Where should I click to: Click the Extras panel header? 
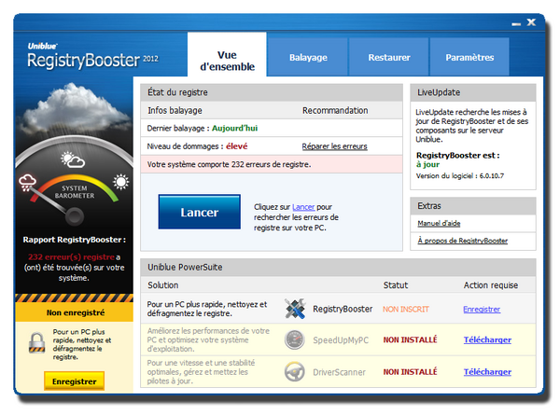(x=473, y=206)
